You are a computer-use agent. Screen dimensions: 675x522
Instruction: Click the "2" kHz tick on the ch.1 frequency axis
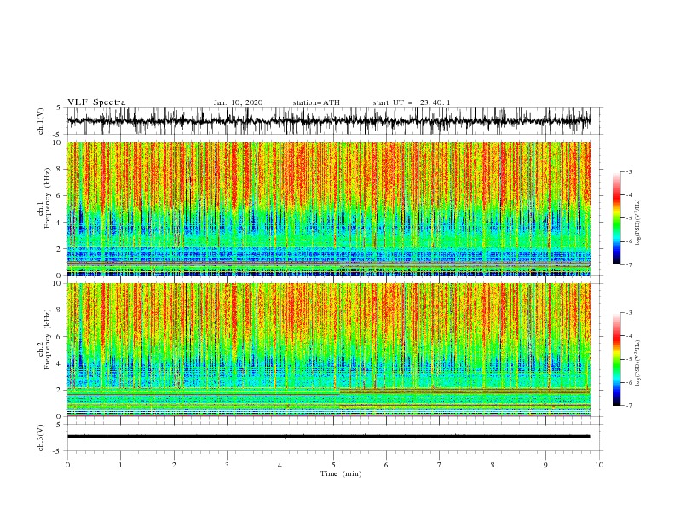[x=60, y=249]
